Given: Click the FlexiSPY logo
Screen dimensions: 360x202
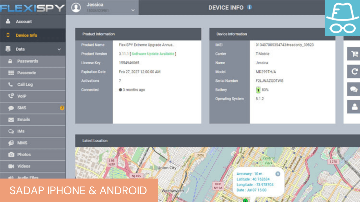Looking at the screenshot, I should 32,8.
